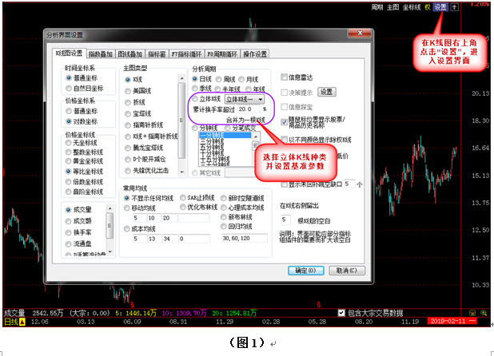Click 设置 button next to 决策提示
494x356 pixels.
pos(326,92)
